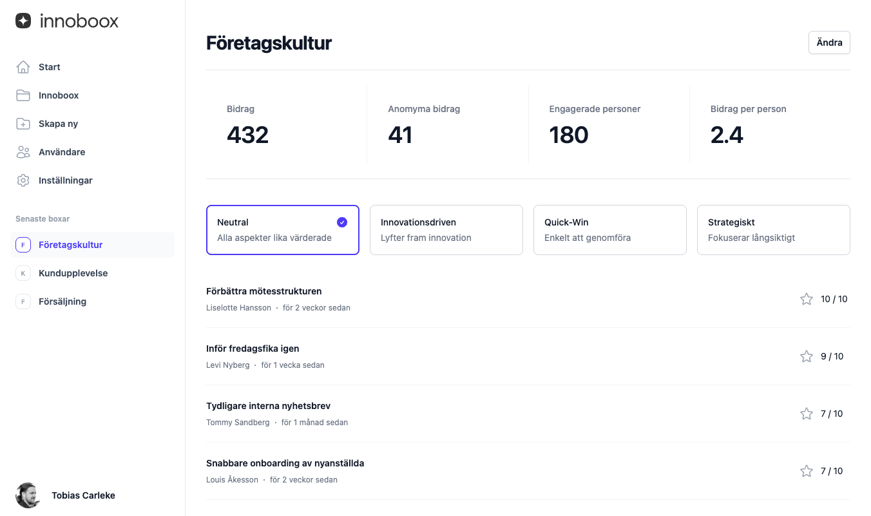871x516 pixels.
Task: Open Inställningar via the gear icon
Action: (23, 180)
